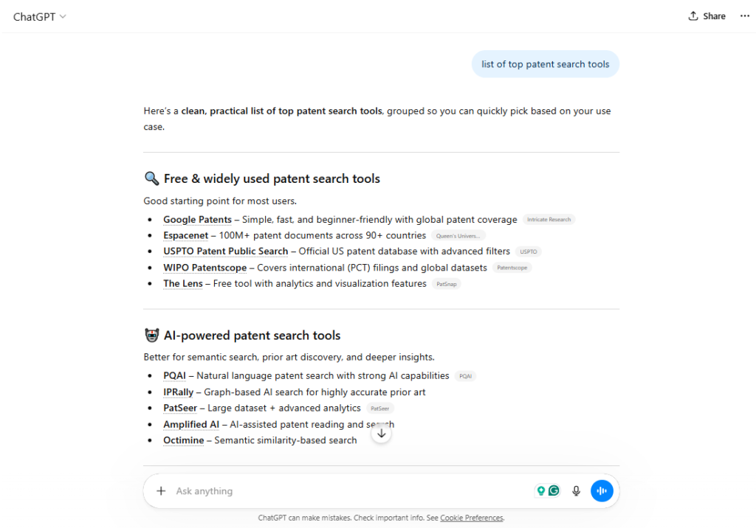Viewport: 756px width, 528px height.
Task: Click the plus icon to add attachments
Action: [161, 491]
